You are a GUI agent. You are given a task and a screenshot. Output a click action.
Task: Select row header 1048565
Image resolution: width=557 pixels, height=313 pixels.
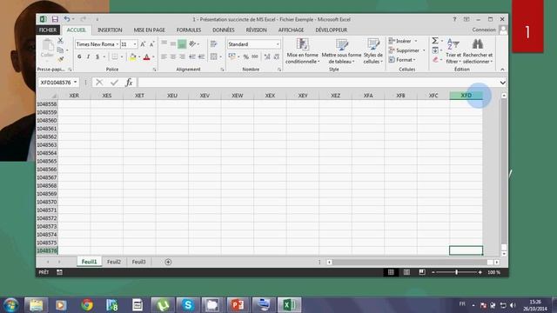(x=47, y=161)
